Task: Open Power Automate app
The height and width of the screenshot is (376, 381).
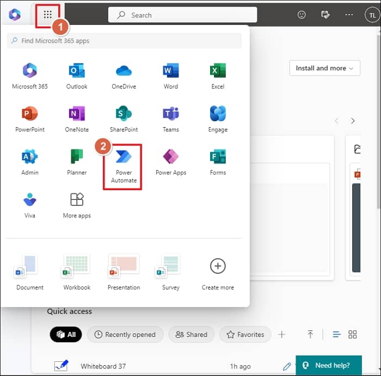Action: click(x=124, y=166)
